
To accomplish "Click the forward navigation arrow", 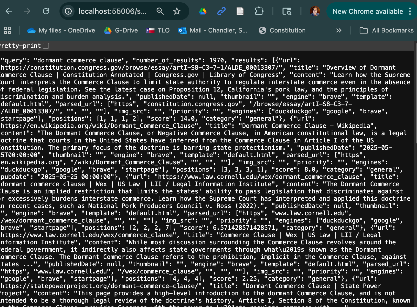I will click(27, 11).
